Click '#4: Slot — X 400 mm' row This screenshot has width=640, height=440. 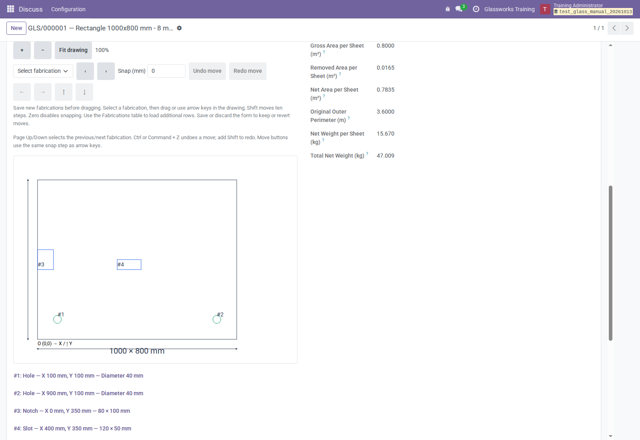pos(72,428)
